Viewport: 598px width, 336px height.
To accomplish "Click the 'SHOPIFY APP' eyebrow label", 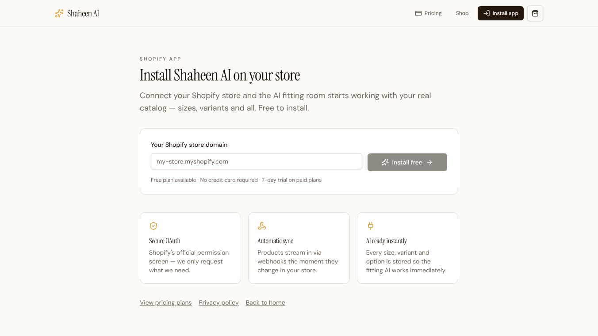I will pos(161,59).
